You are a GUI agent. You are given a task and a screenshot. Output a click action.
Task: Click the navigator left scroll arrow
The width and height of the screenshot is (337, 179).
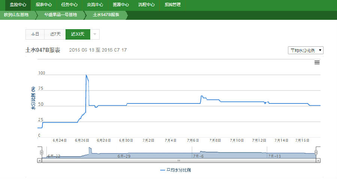click(39, 160)
